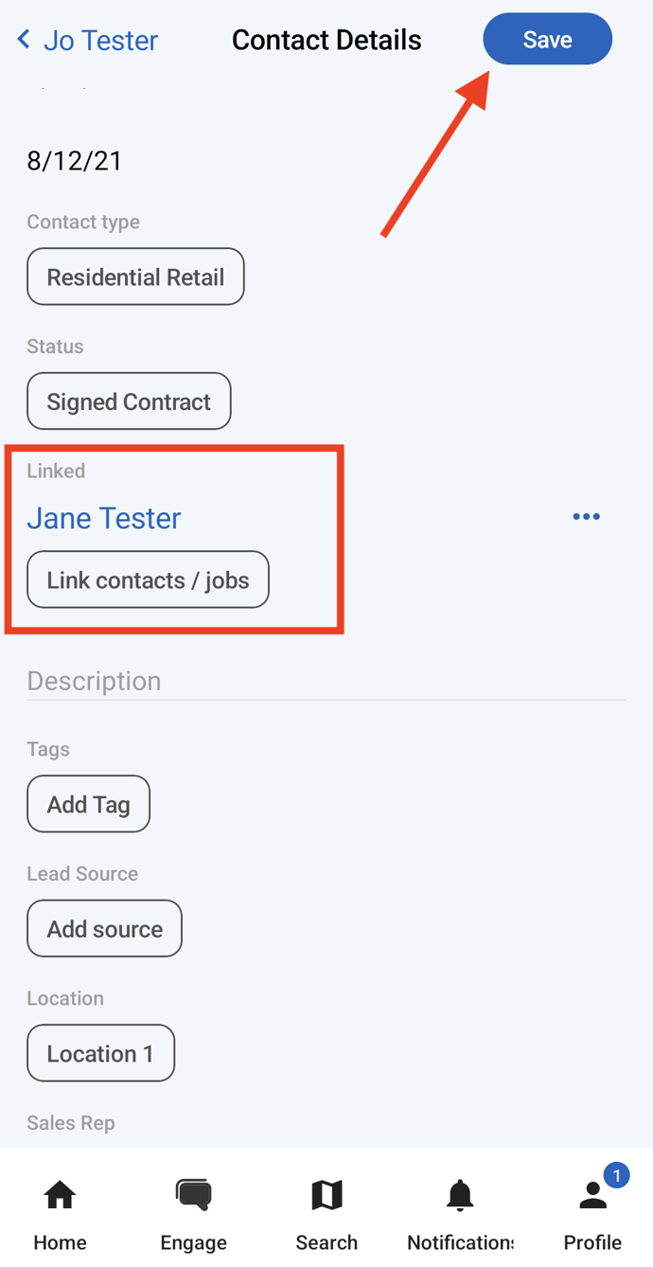Tap the Profile person icon
This screenshot has width=653, height=1267.
point(592,1195)
